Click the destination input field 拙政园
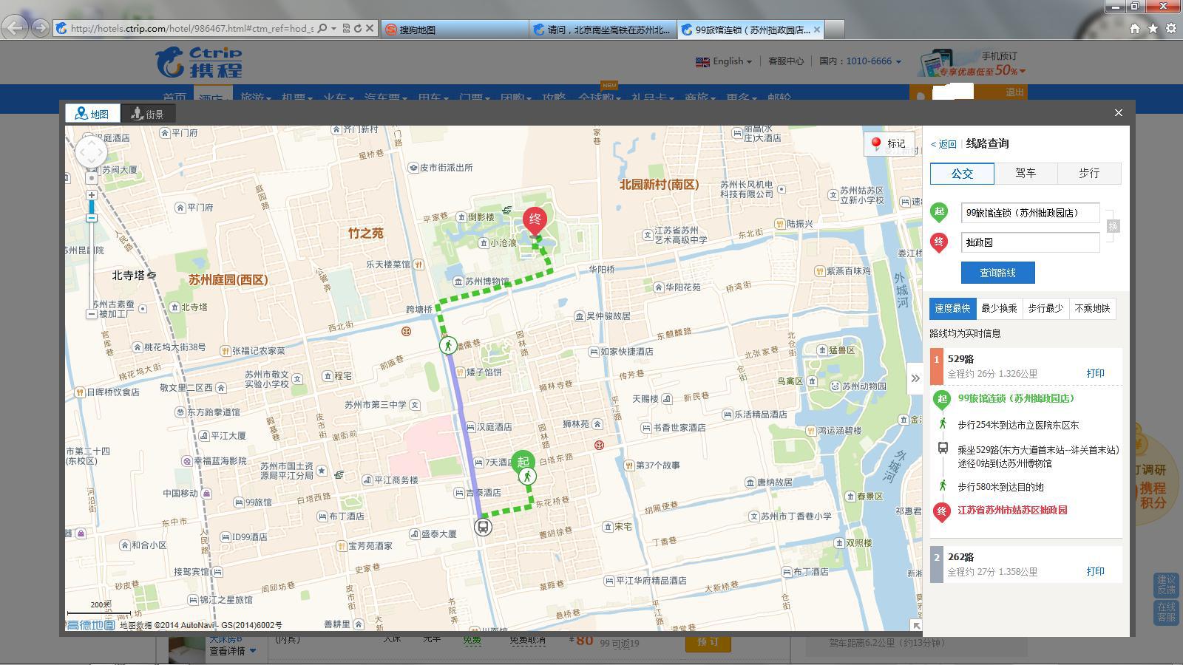The image size is (1183, 665). [x=1030, y=242]
